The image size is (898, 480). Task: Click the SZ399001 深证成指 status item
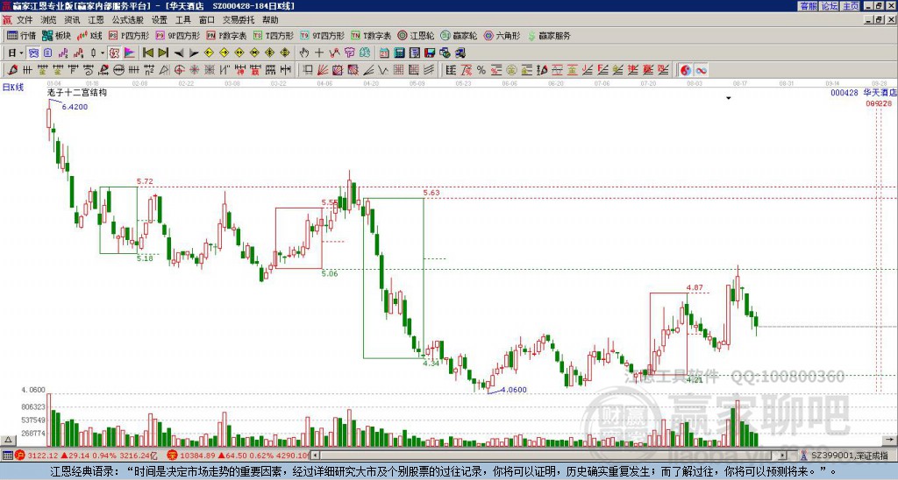tap(845, 456)
